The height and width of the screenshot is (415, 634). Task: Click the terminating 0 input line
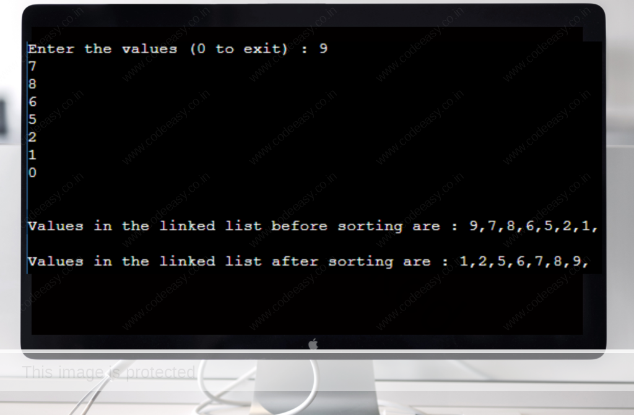click(x=32, y=173)
